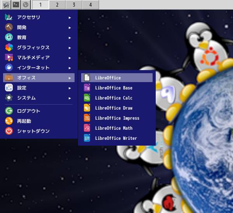Click the インターネット globe icon
This screenshot has height=213, width=233.
click(9, 68)
